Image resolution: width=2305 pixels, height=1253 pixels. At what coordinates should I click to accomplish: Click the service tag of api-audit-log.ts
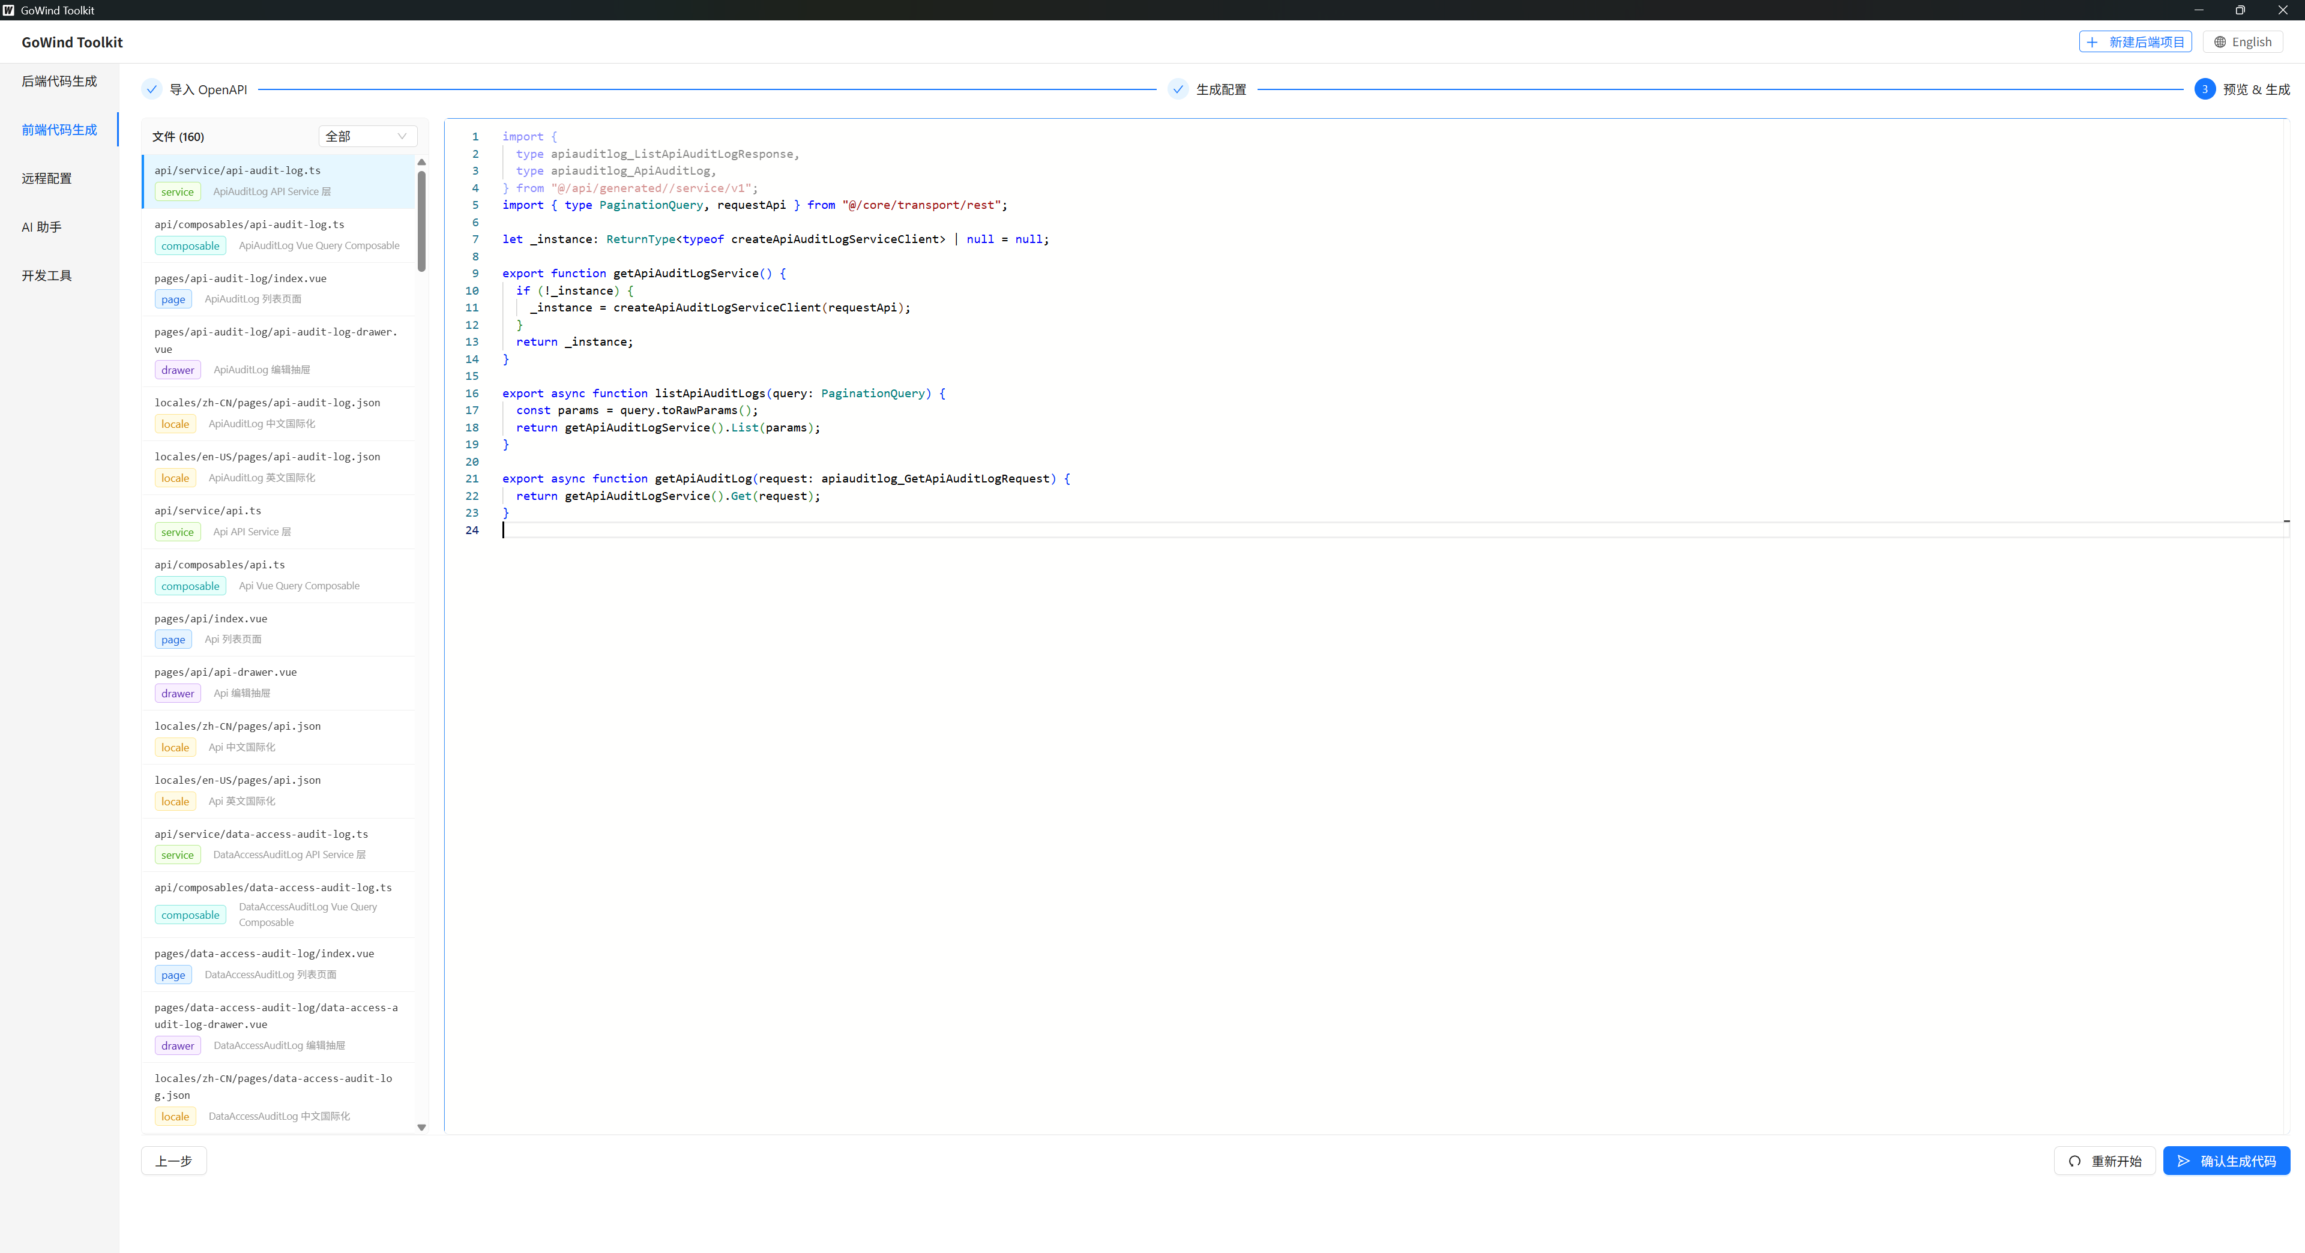pyautogui.click(x=177, y=191)
